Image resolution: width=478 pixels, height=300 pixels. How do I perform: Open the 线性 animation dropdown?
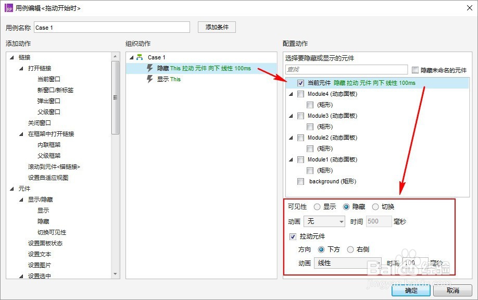tap(347, 263)
